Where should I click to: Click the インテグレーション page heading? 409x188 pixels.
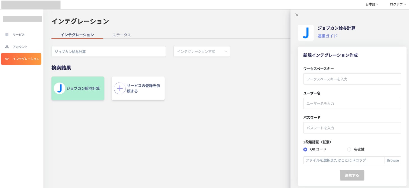click(x=80, y=21)
